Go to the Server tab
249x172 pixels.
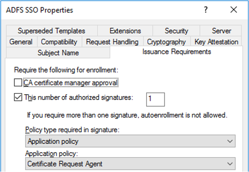(x=221, y=31)
